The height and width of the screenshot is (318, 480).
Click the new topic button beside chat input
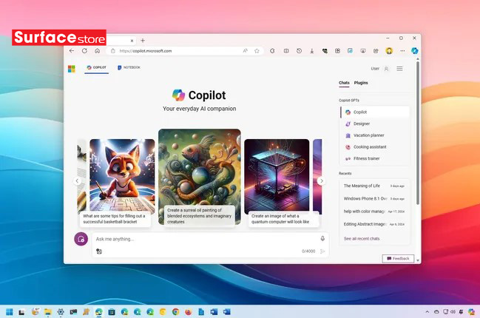pos(81,239)
